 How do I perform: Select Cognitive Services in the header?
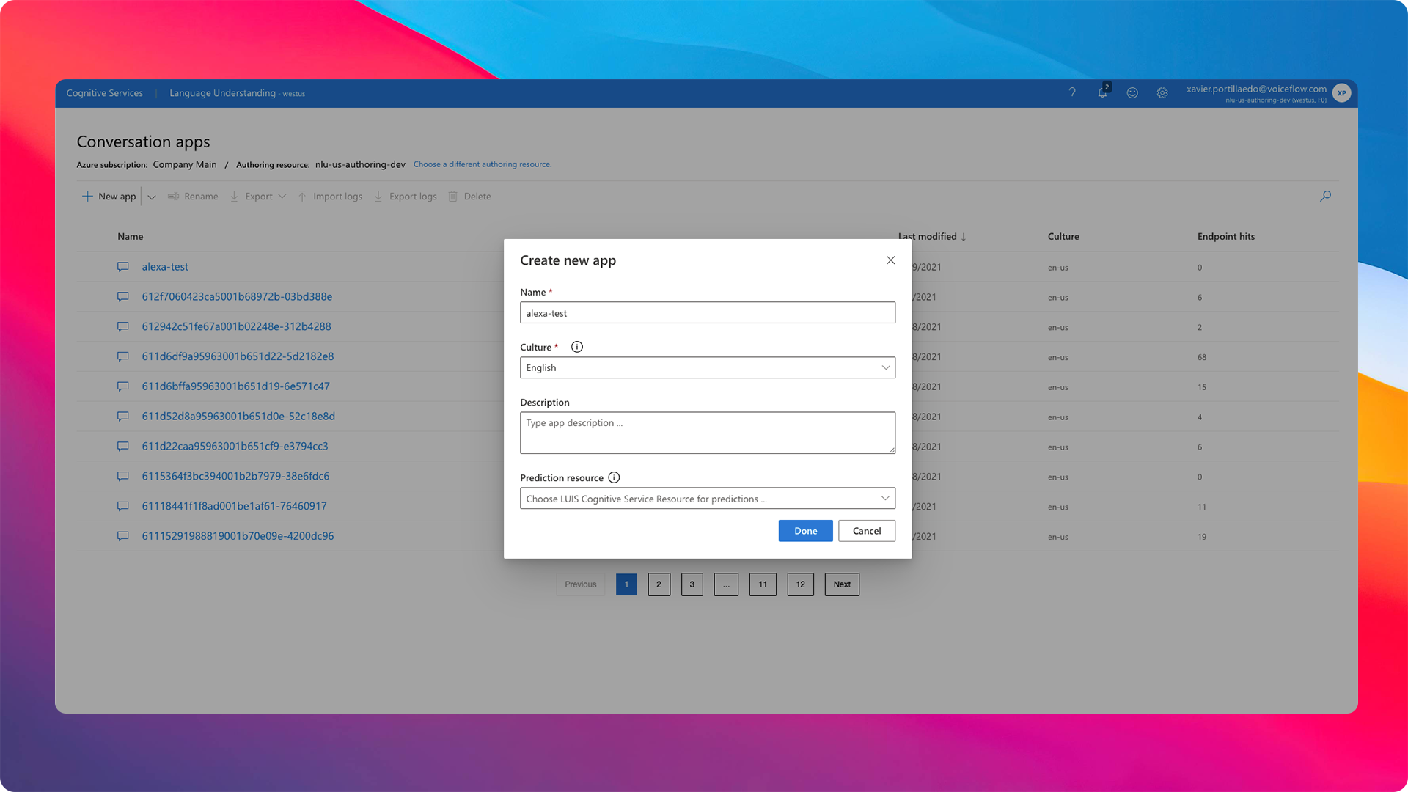click(104, 92)
